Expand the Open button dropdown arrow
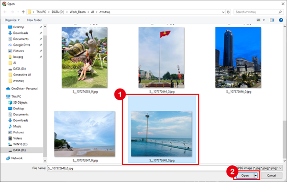The height and width of the screenshot is (182, 287). pyautogui.click(x=255, y=176)
